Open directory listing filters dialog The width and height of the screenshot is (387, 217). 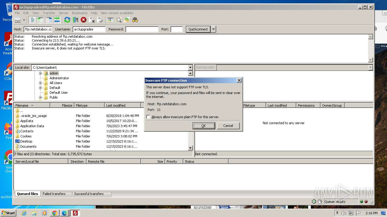click(x=111, y=20)
